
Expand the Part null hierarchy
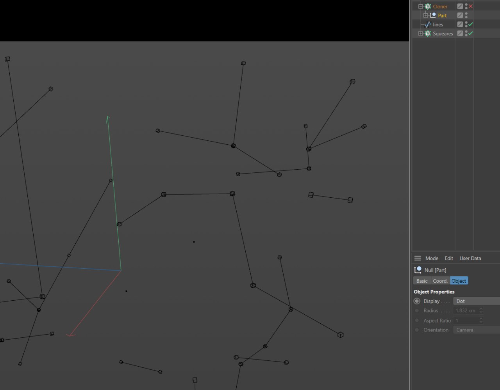tap(426, 15)
